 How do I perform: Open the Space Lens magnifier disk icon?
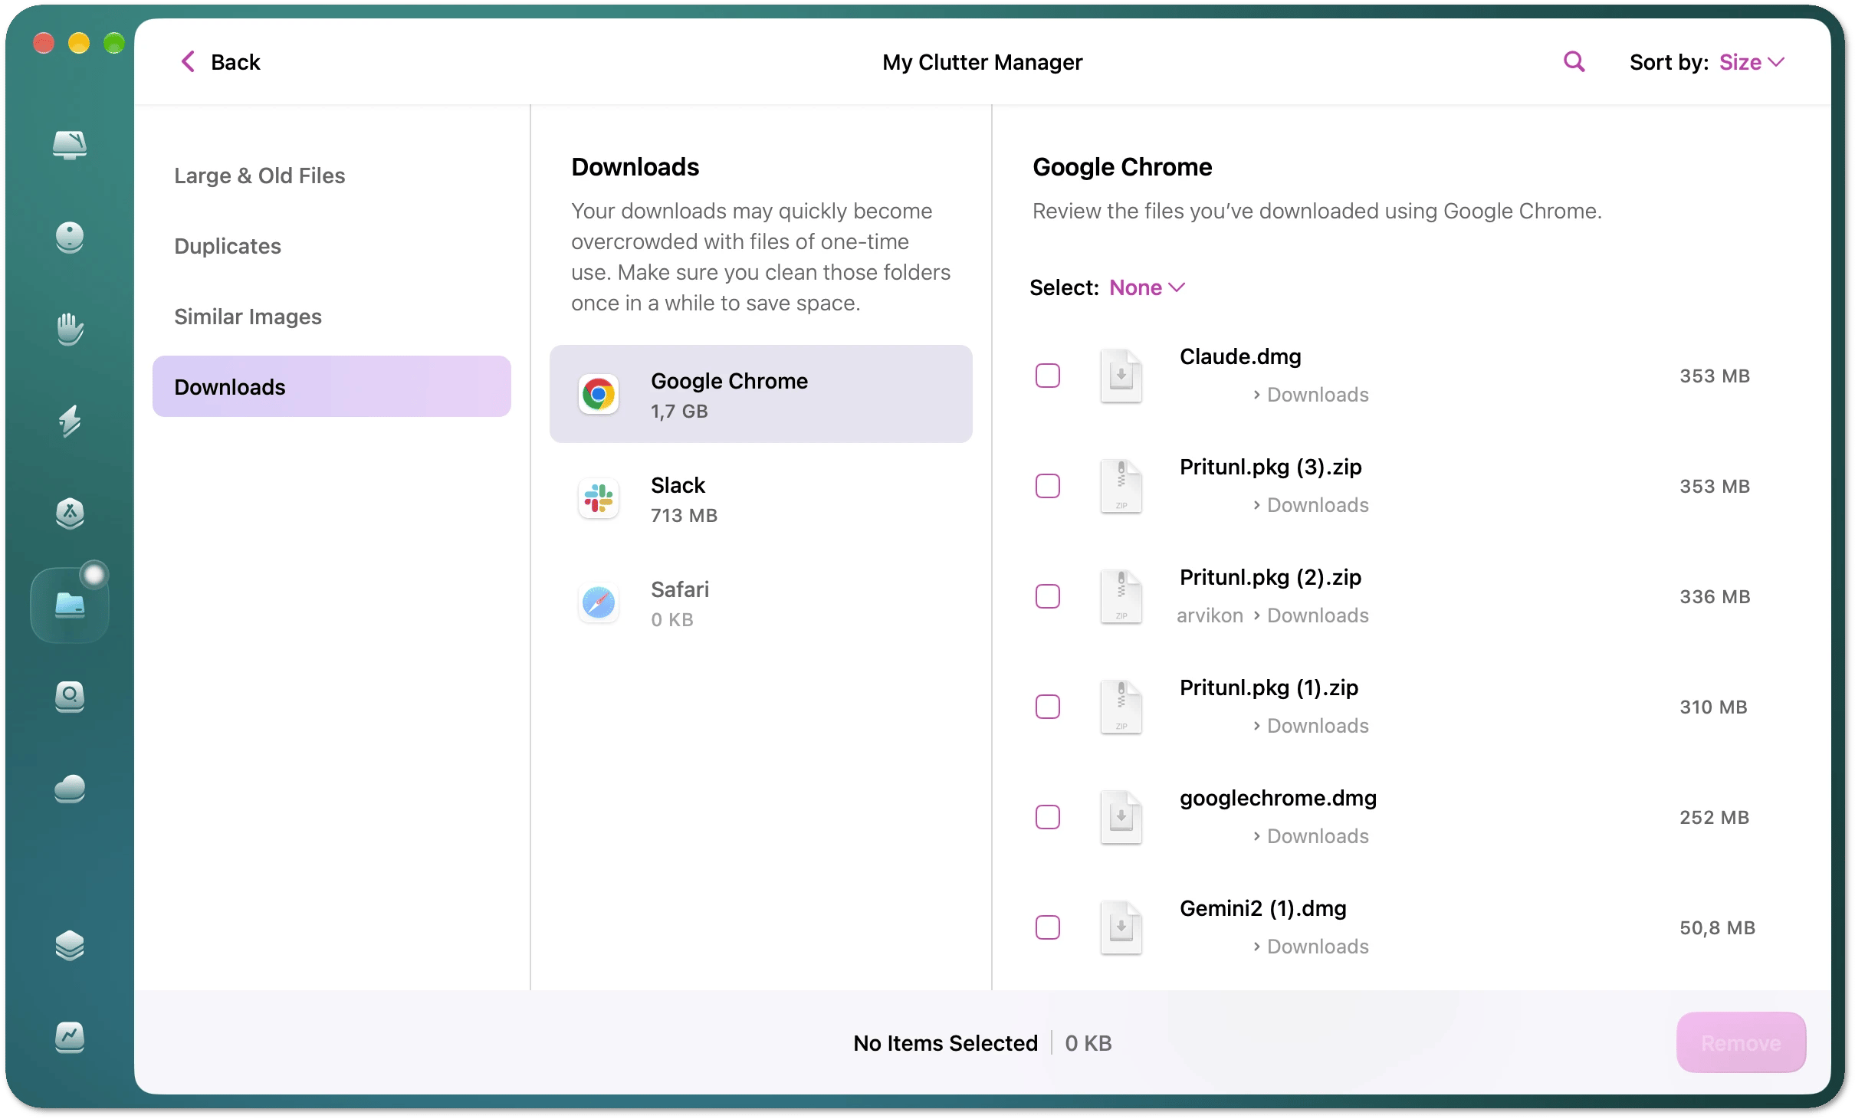coord(70,697)
